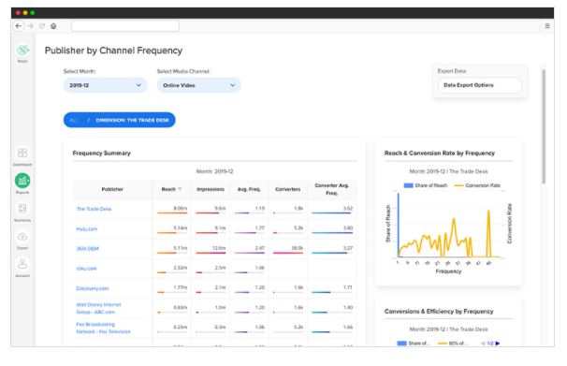Click ALL in the blue breadcrumb pill
This screenshot has width=567, height=366.
73,120
